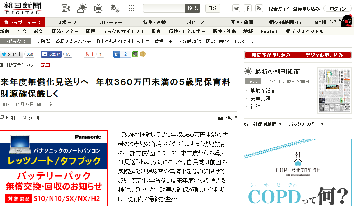Click the 検索 search button
Screen dimensions: 354x206
(x=193, y=9)
